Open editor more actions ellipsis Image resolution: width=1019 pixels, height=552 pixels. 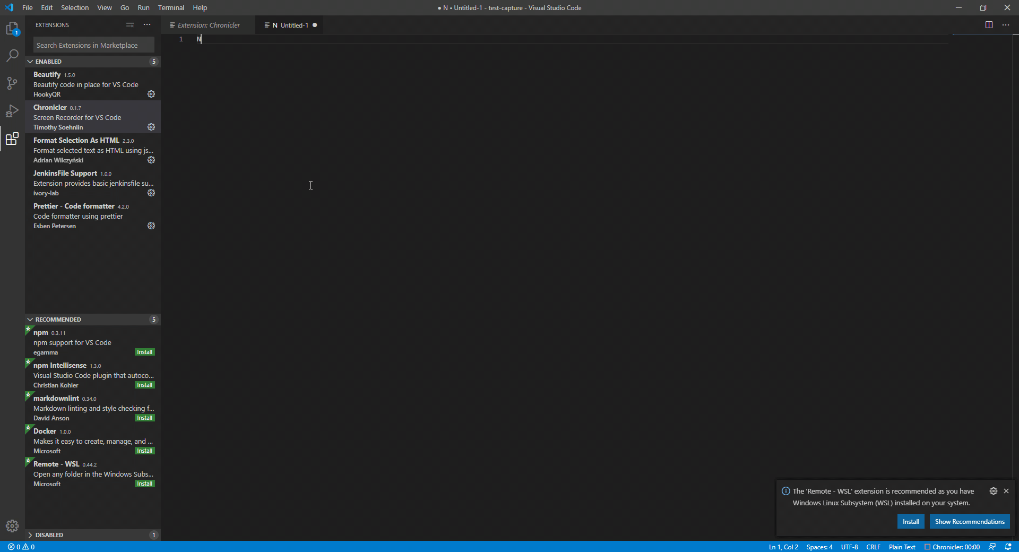tap(1006, 25)
